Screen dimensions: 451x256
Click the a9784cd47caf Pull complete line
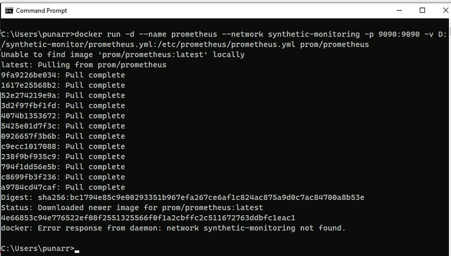[x=63, y=187]
